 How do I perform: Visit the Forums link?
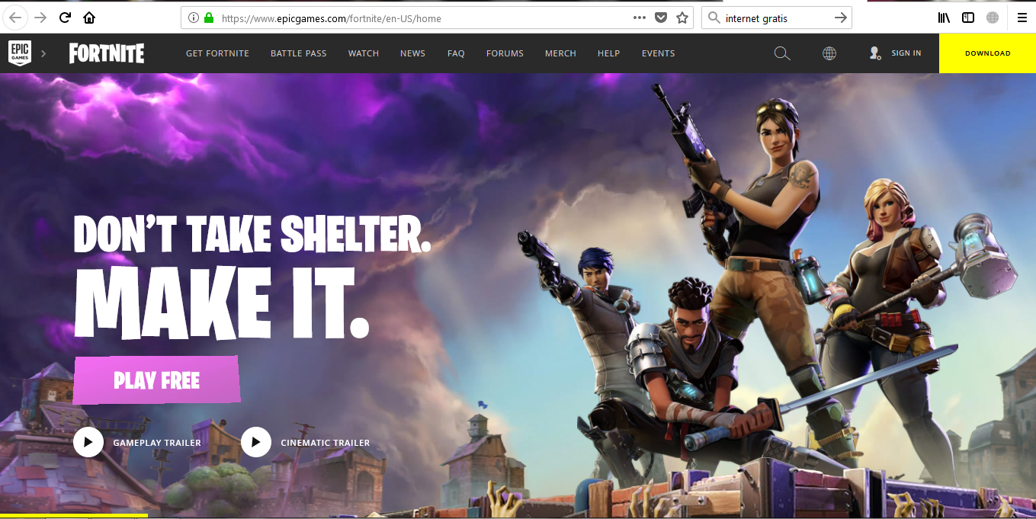(x=505, y=53)
